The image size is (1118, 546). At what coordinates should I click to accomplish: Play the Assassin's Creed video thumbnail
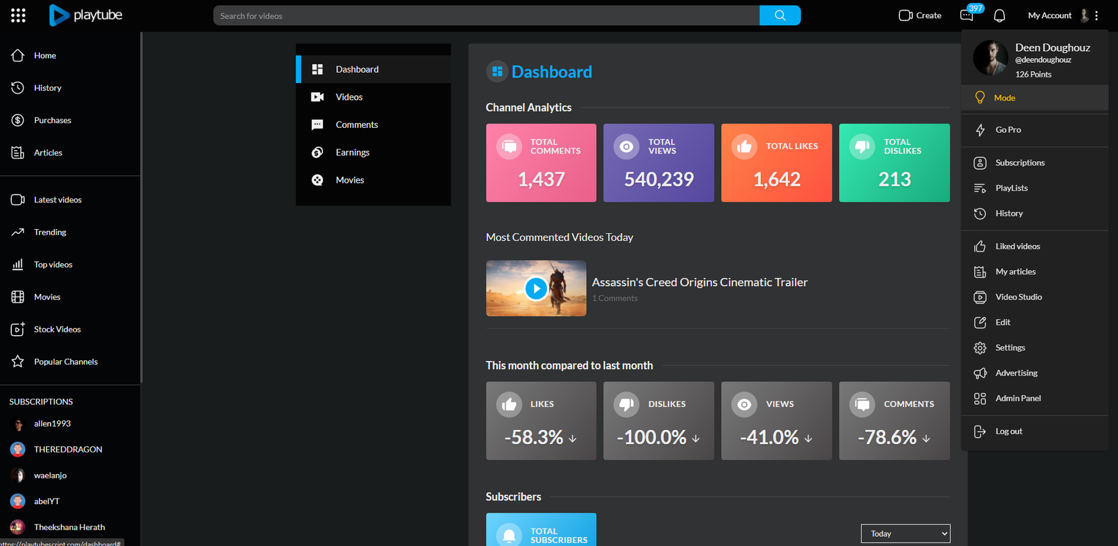(536, 288)
